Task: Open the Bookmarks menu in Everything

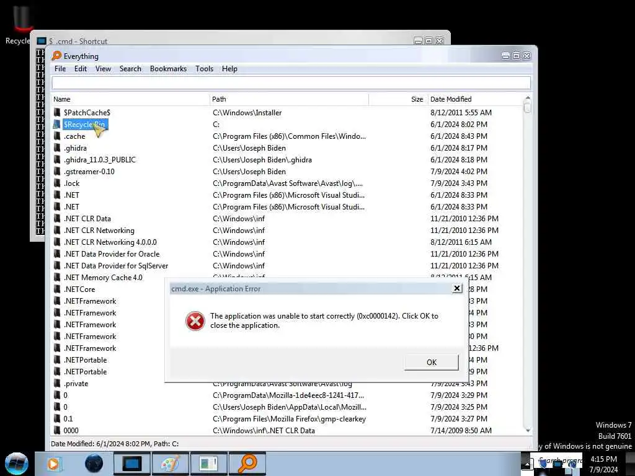Action: (x=168, y=69)
